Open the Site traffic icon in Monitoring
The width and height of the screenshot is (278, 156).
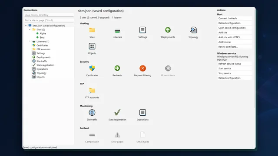(92, 113)
